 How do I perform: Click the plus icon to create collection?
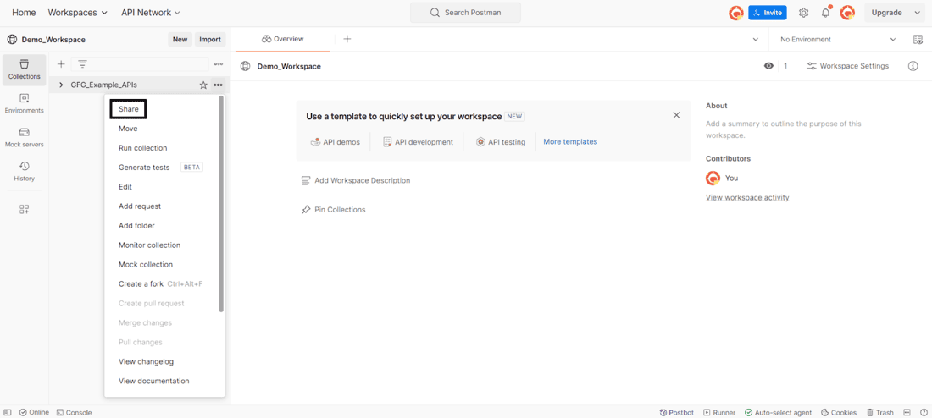click(x=61, y=63)
